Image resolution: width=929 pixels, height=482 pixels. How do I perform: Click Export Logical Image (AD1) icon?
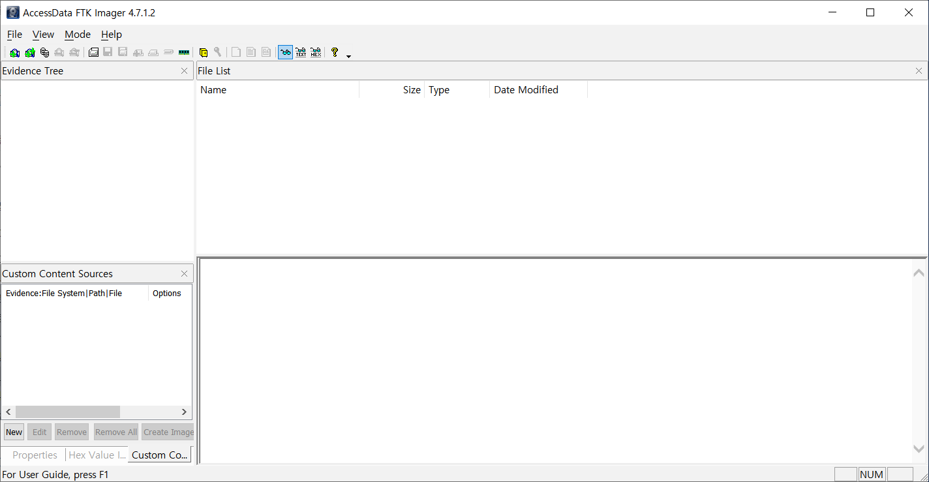tap(123, 53)
